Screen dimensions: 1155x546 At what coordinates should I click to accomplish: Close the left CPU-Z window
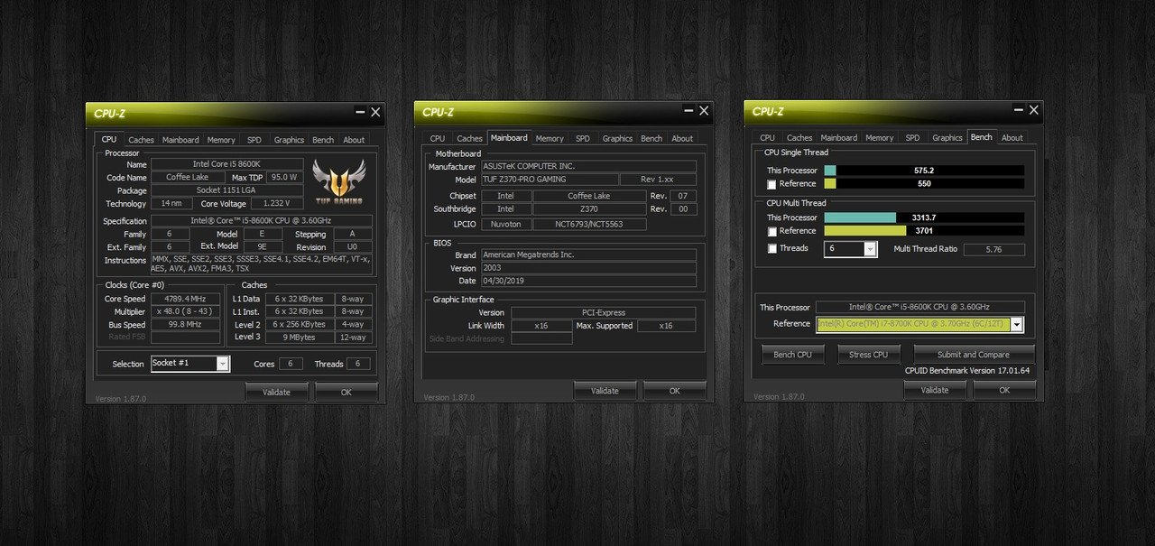[375, 112]
